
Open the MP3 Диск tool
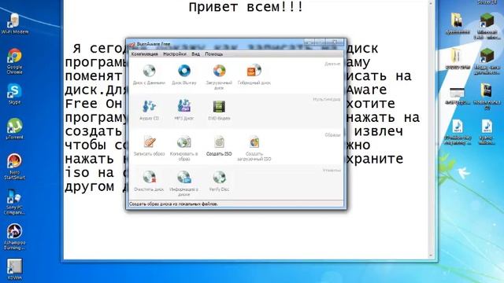pyautogui.click(x=183, y=110)
